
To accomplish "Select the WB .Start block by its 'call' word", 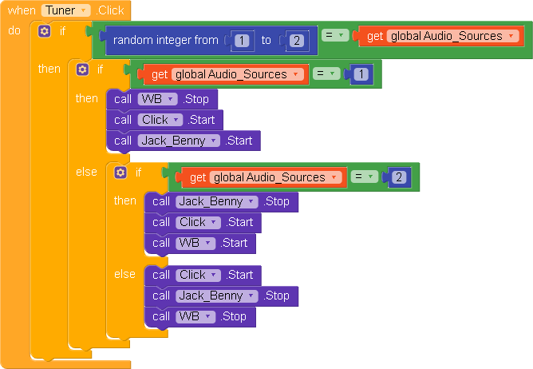I will [x=161, y=243].
